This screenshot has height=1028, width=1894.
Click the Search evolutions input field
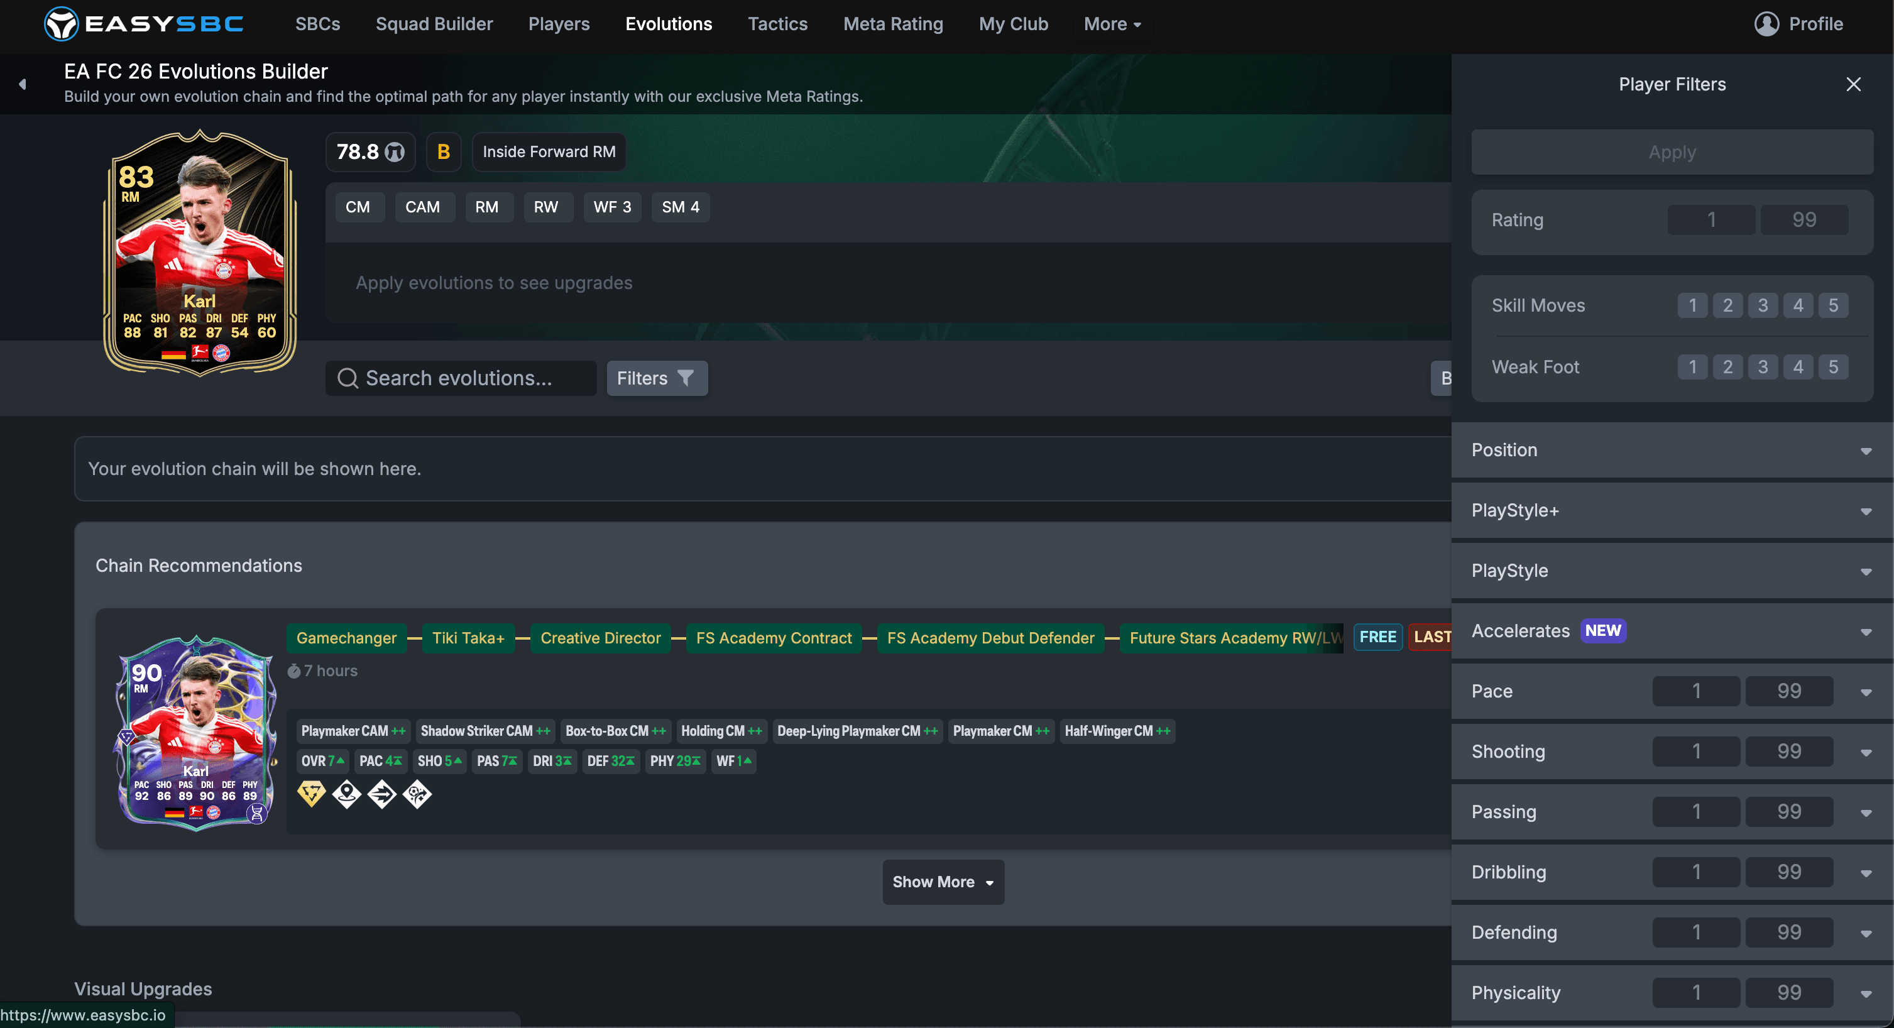click(x=461, y=378)
